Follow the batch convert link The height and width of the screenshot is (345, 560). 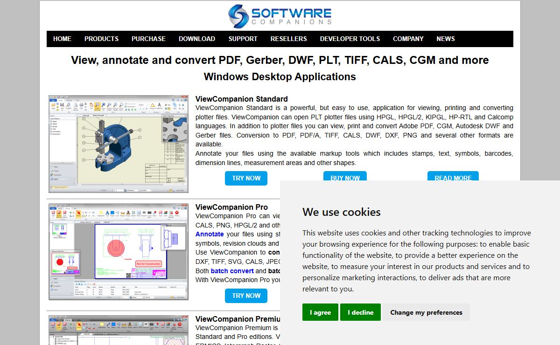pos(232,271)
